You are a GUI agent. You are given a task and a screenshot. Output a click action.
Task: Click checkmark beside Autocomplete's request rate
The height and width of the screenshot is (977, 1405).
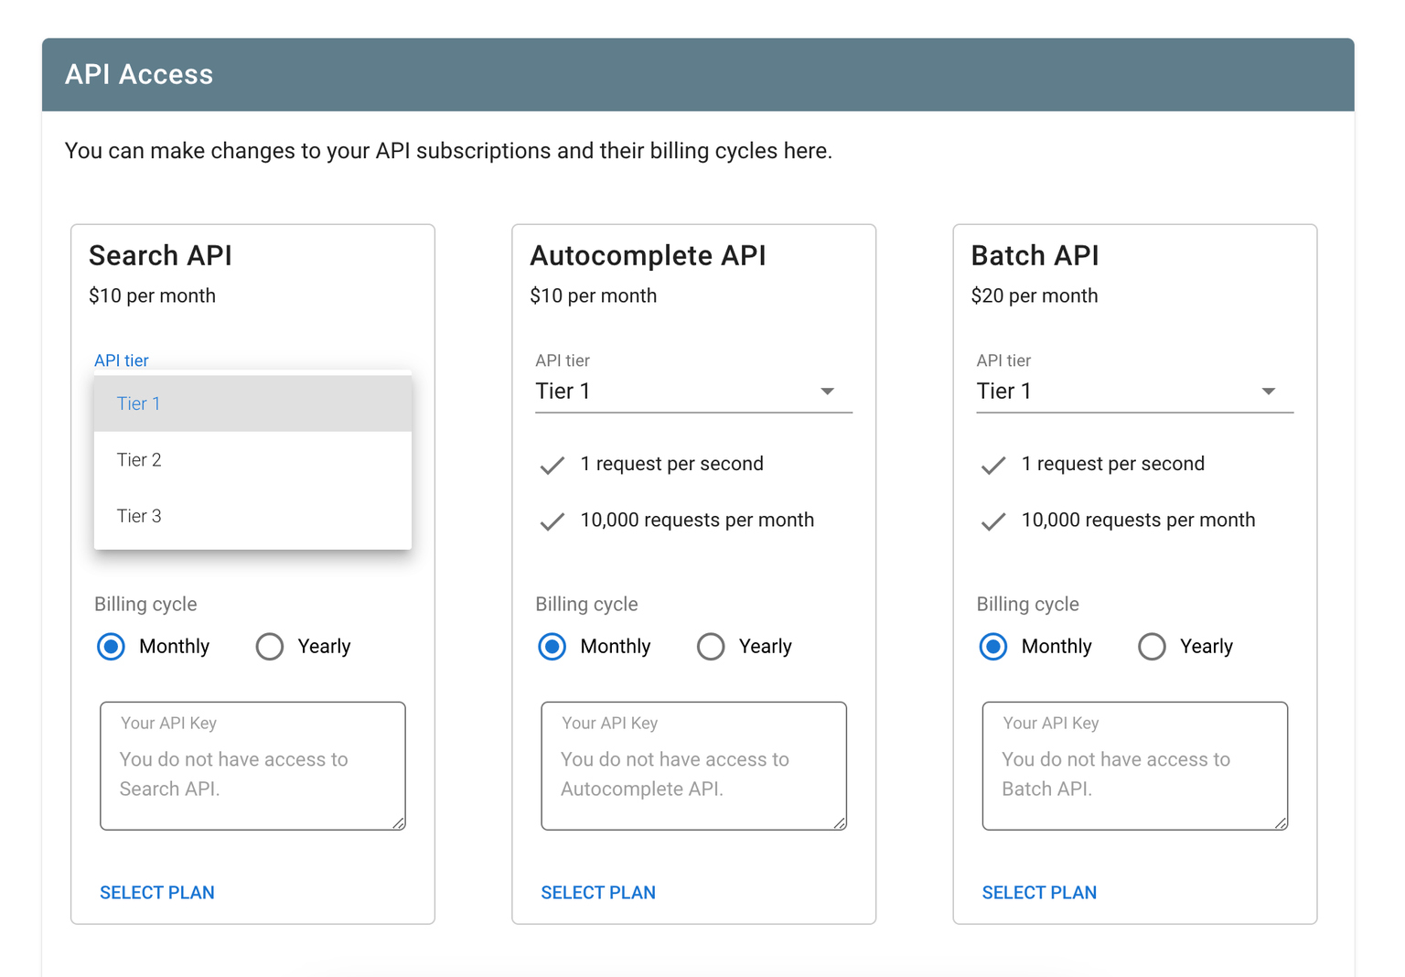pos(552,465)
